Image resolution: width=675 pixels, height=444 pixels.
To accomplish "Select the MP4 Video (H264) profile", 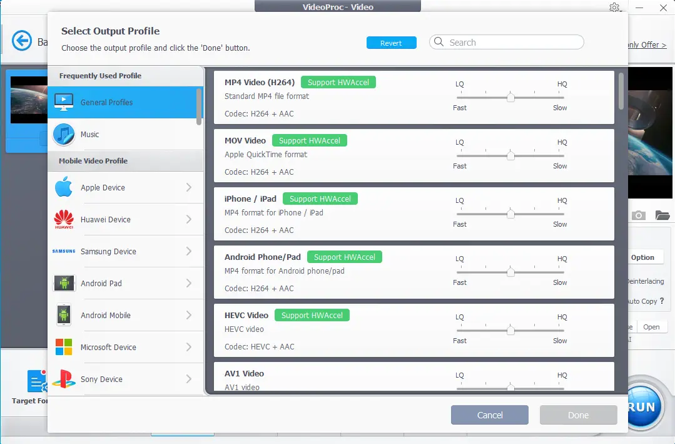I will (414, 98).
